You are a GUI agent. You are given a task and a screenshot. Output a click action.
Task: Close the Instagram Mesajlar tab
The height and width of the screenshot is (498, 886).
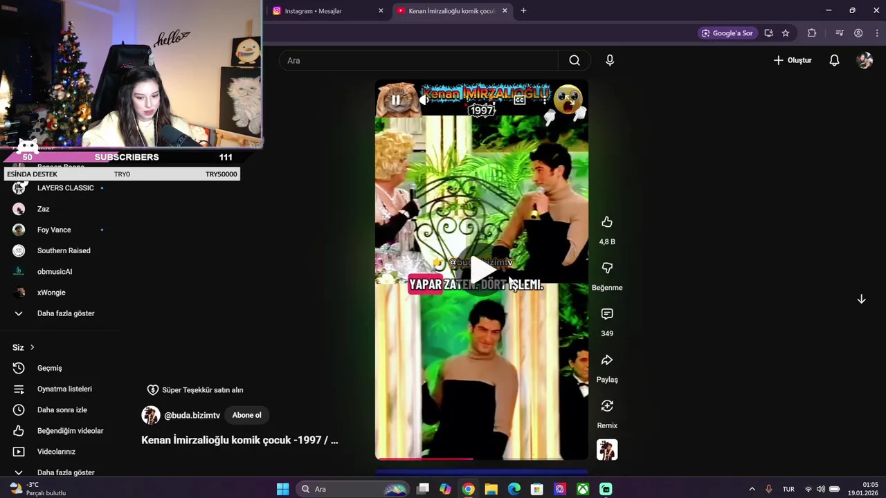(x=381, y=11)
